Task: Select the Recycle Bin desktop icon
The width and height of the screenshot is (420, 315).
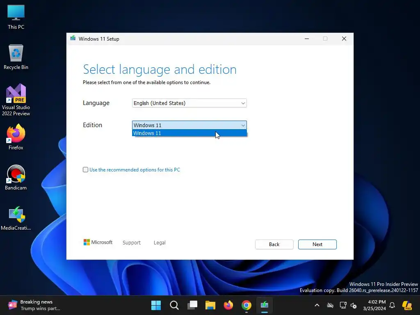Action: point(16,57)
